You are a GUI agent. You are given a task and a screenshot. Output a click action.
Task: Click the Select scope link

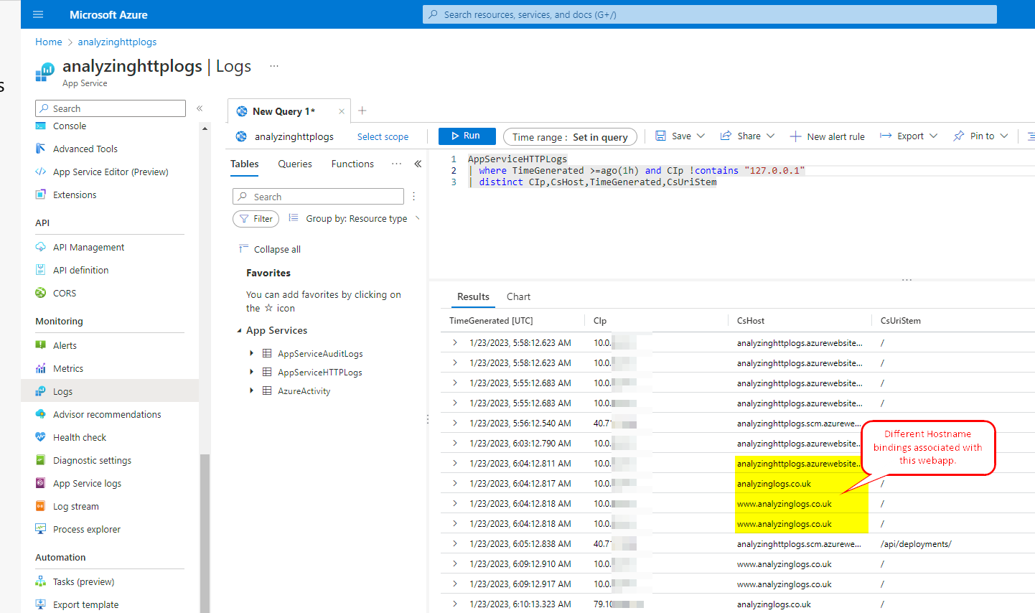click(383, 136)
